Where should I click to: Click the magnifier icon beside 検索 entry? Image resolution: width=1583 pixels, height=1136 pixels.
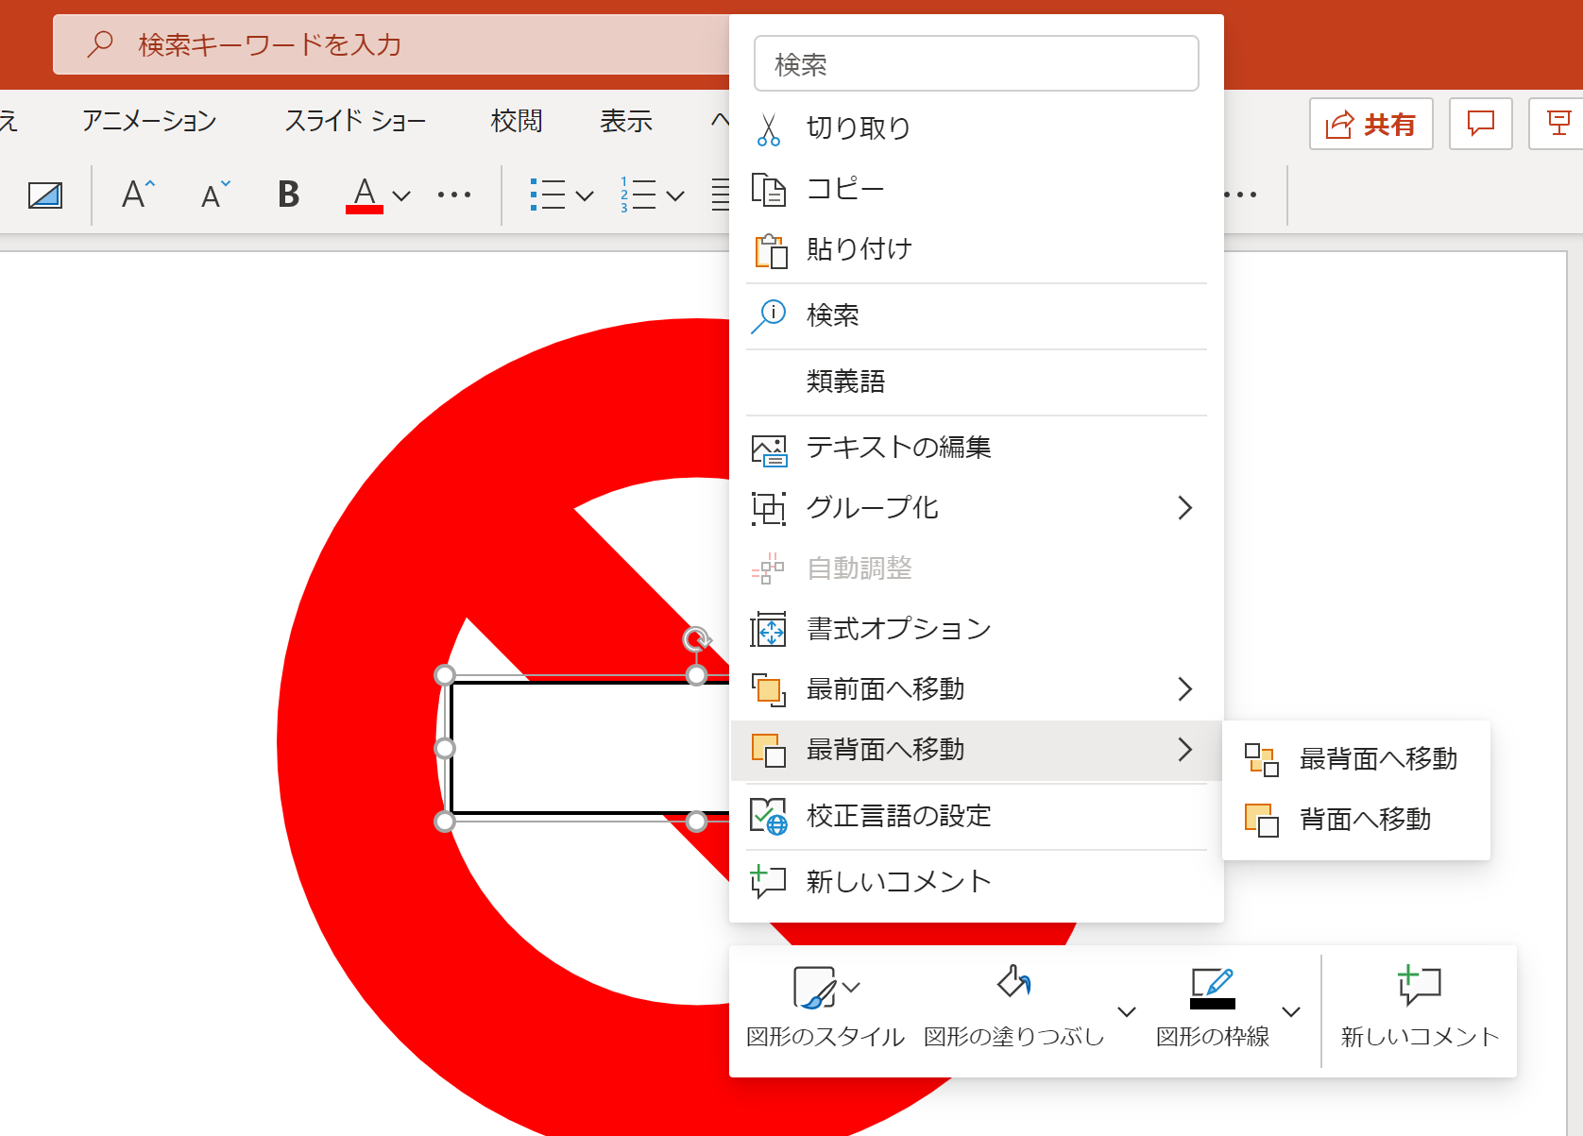tap(769, 315)
